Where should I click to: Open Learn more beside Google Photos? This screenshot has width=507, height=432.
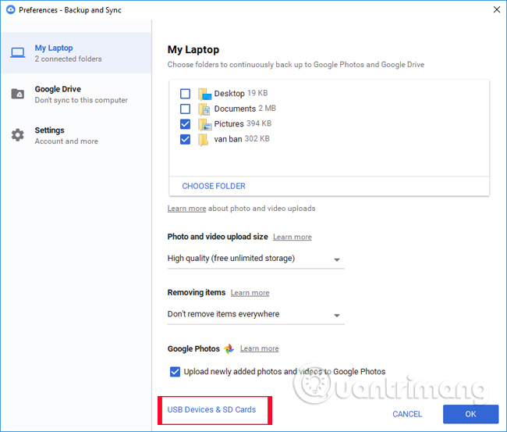pos(259,348)
